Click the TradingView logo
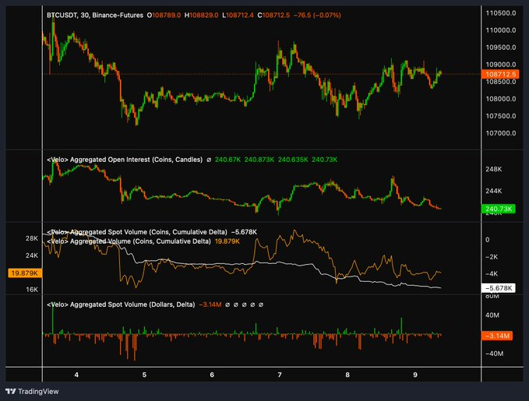The width and height of the screenshot is (529, 401). click(x=32, y=391)
